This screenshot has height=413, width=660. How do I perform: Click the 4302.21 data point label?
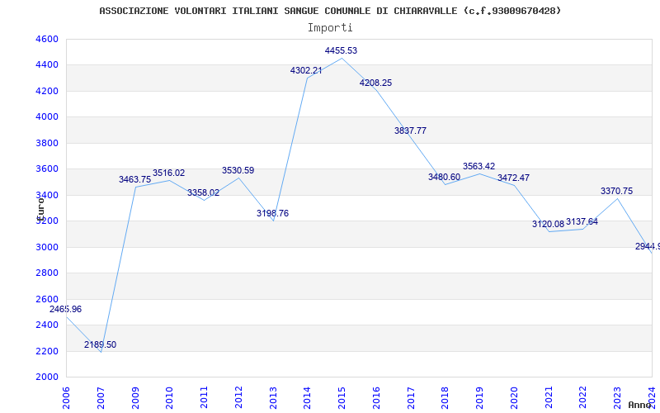(x=306, y=70)
